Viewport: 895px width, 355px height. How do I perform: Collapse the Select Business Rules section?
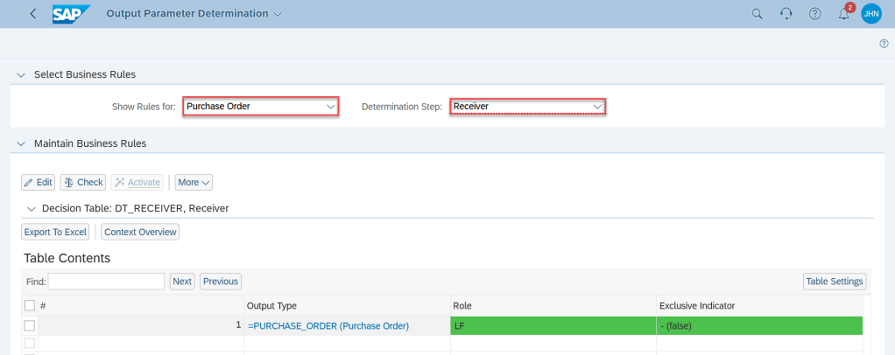[x=20, y=74]
